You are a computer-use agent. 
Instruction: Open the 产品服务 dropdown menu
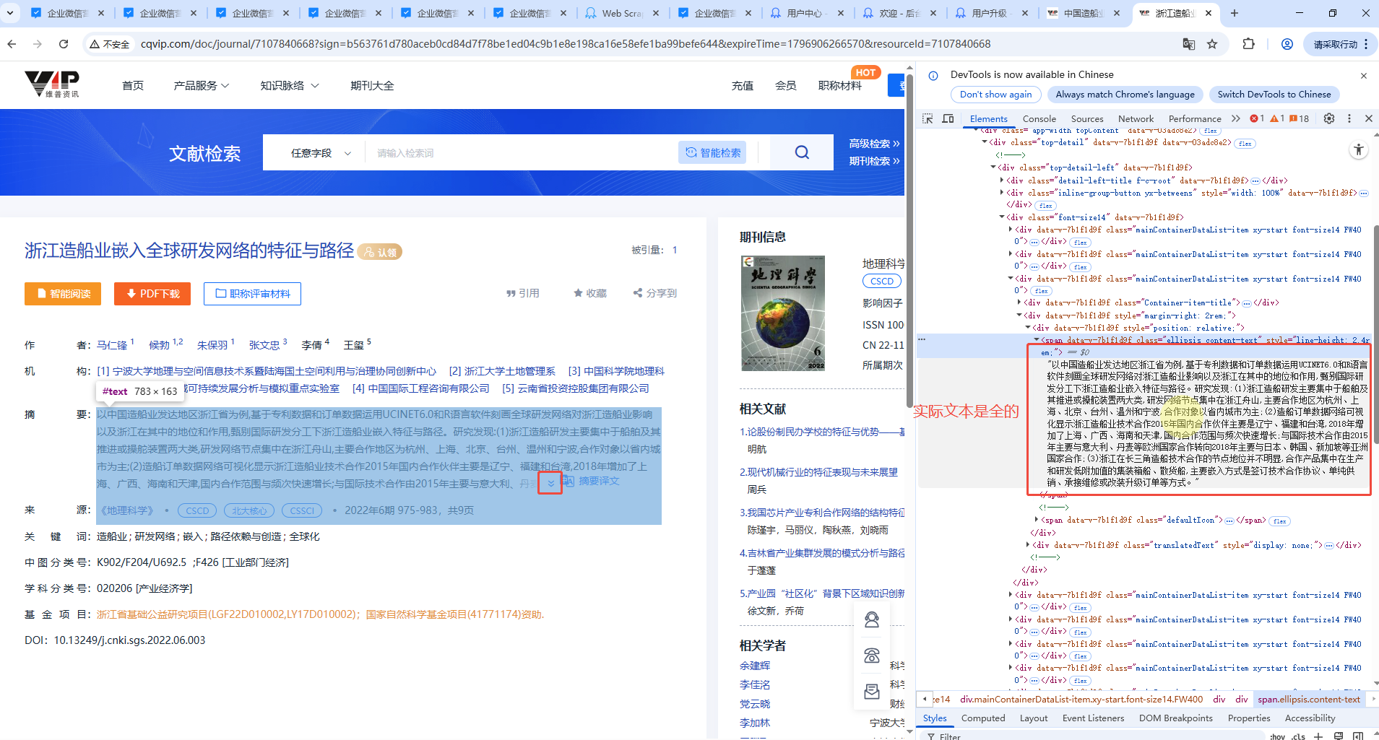click(202, 86)
